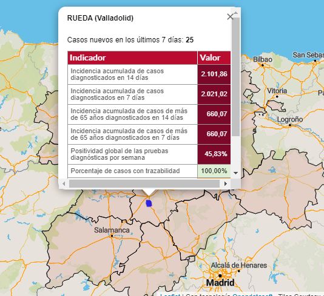Click the Logroño city marker dot

(x=289, y=125)
